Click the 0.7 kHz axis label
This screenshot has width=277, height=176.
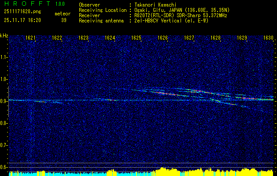coord(4,145)
